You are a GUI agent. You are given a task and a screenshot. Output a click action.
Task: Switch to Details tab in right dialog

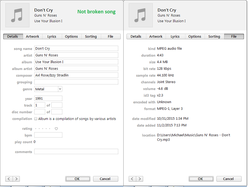[136, 37]
